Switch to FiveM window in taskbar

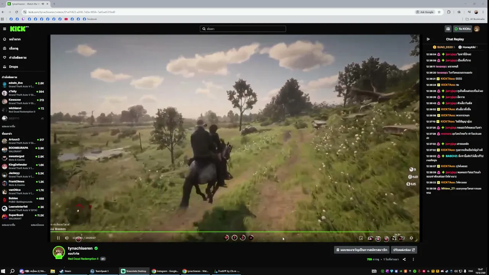pos(227,271)
